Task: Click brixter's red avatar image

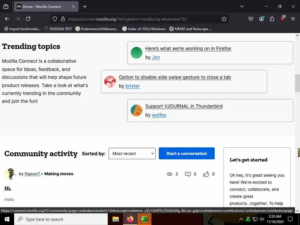Action: (110, 82)
